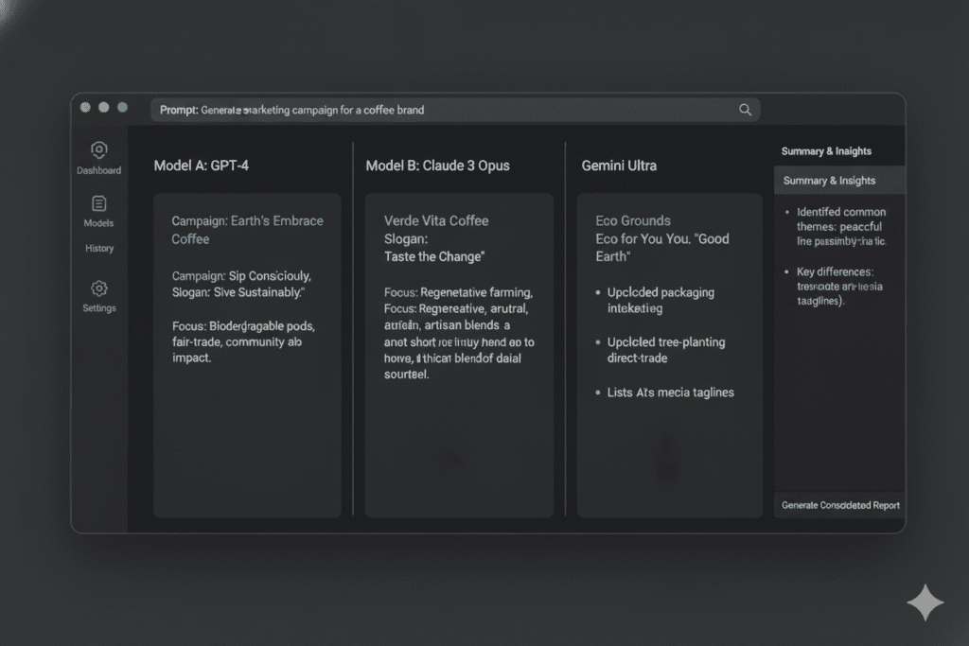Switch to the Summary & Insights tab
Viewport: 969px width, 646px height.
[839, 180]
